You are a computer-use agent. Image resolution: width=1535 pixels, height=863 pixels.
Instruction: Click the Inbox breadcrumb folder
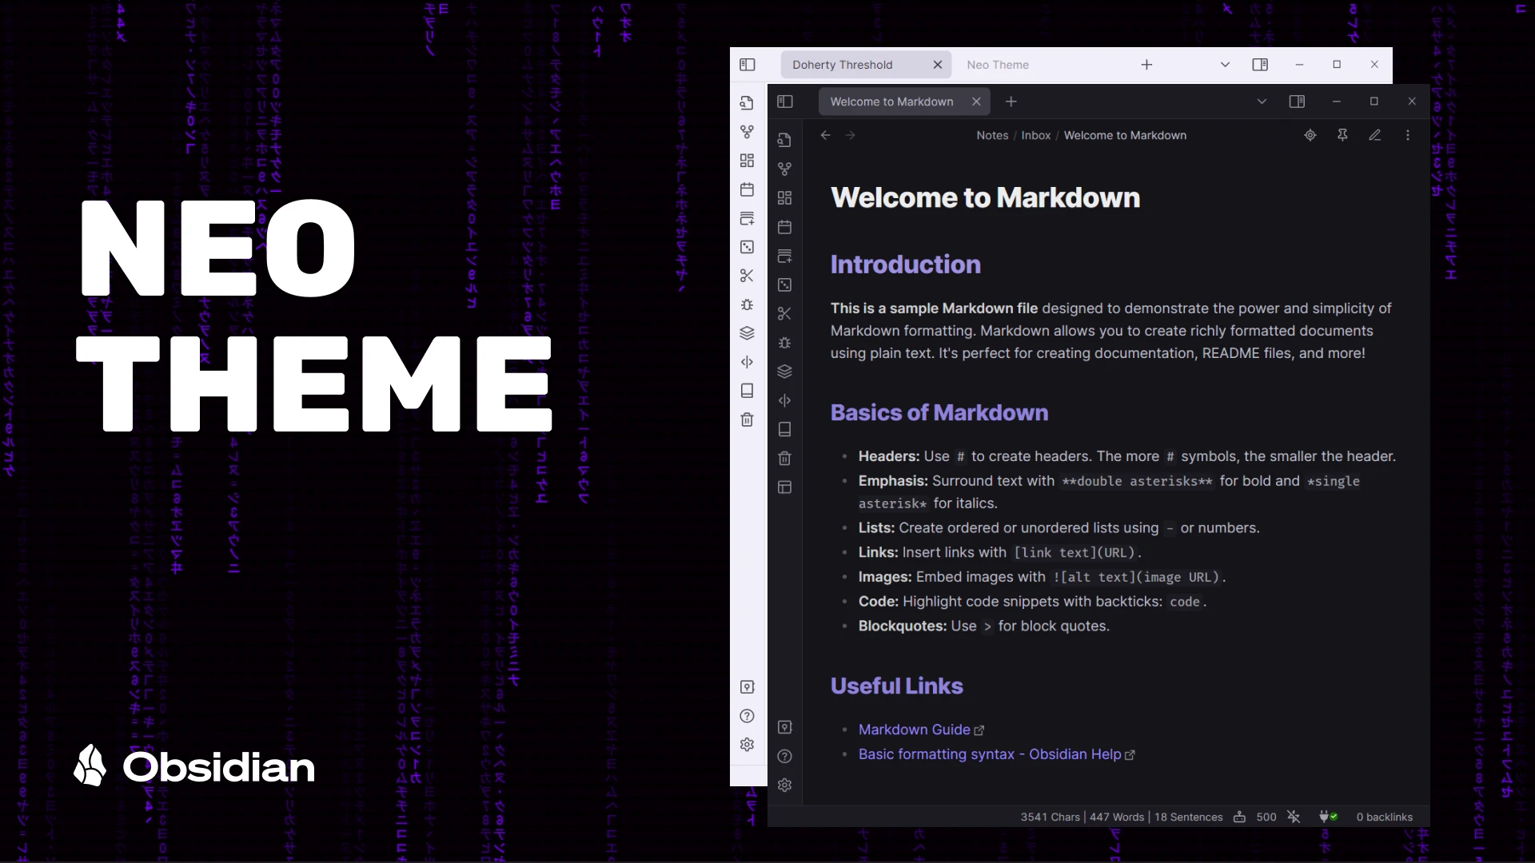coord(1035,135)
